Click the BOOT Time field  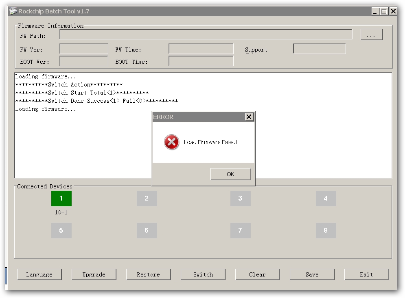click(x=201, y=61)
